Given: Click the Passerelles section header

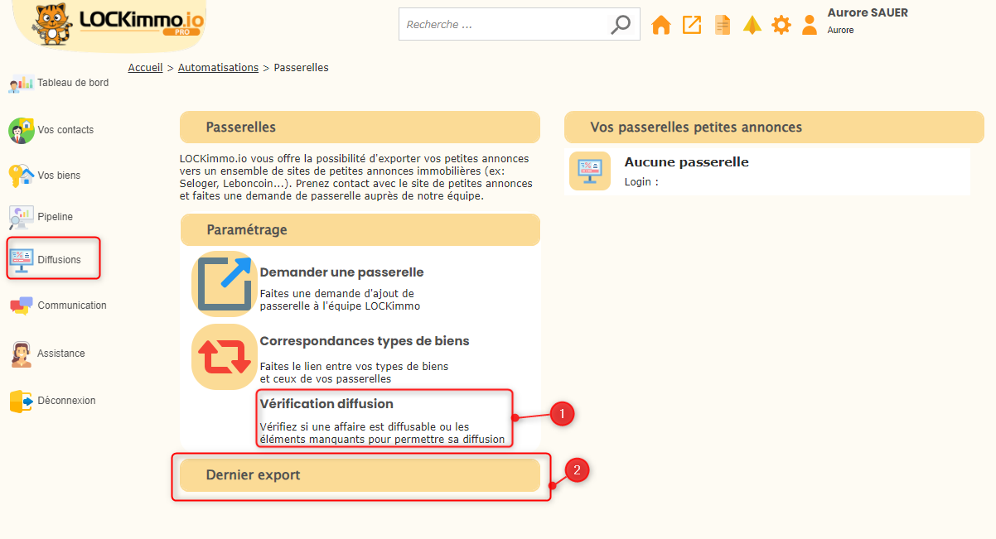Looking at the screenshot, I should (x=360, y=128).
